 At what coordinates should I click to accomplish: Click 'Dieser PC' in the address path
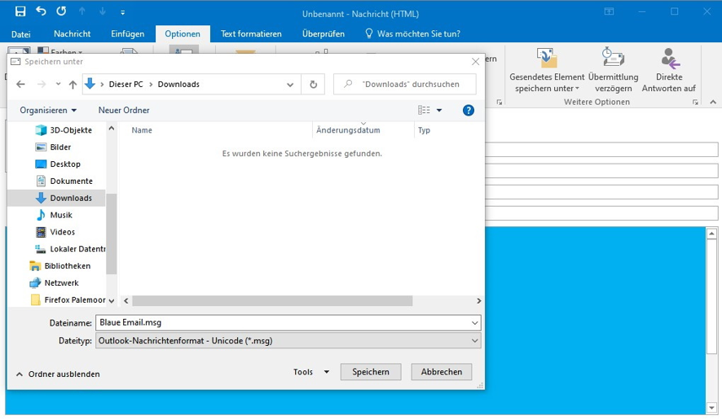coord(125,84)
